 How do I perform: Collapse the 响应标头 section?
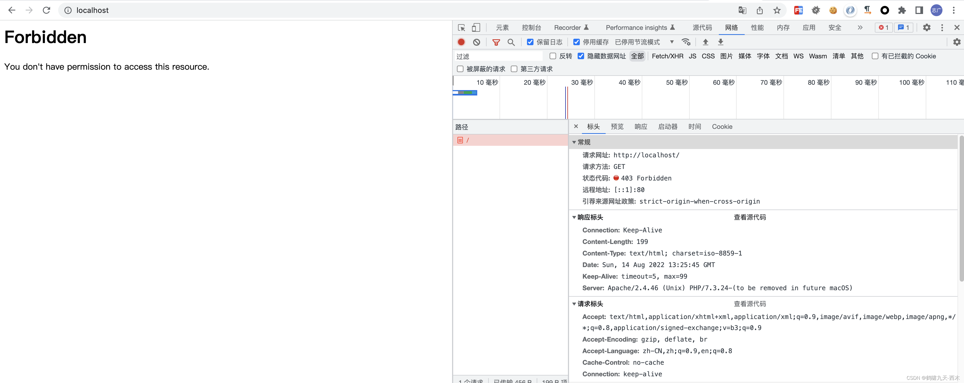tap(574, 218)
